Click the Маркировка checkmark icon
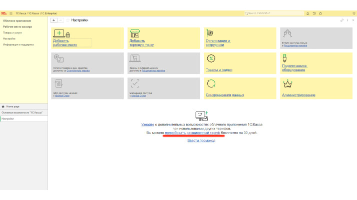The width and height of the screenshot is (357, 200). click(135, 83)
